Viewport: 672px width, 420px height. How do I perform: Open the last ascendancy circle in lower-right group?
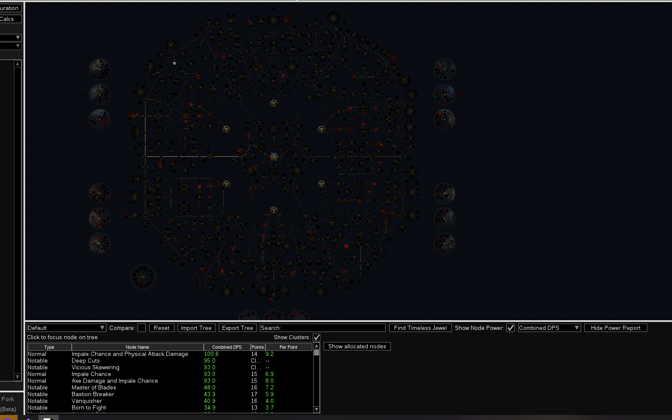pyautogui.click(x=444, y=243)
